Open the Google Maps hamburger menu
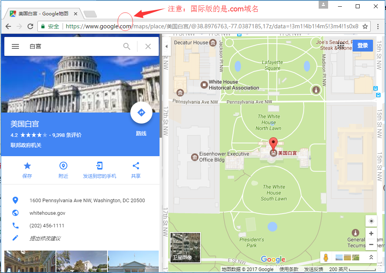Image resolution: width=386 pixels, height=273 pixels. (x=15, y=46)
